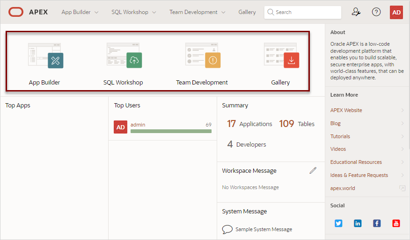This screenshot has height=240, width=410.
Task: Click the Workspace Message heading
Action: pos(249,170)
